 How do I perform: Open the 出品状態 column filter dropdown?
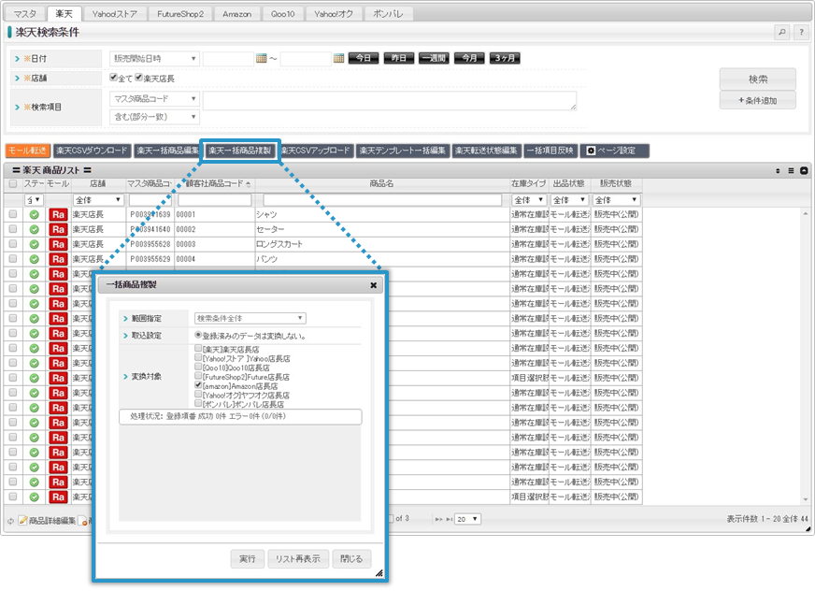pos(569,200)
